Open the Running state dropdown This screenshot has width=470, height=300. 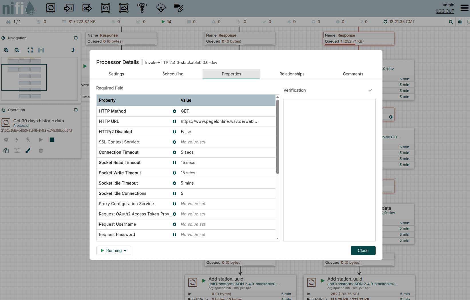(x=114, y=251)
